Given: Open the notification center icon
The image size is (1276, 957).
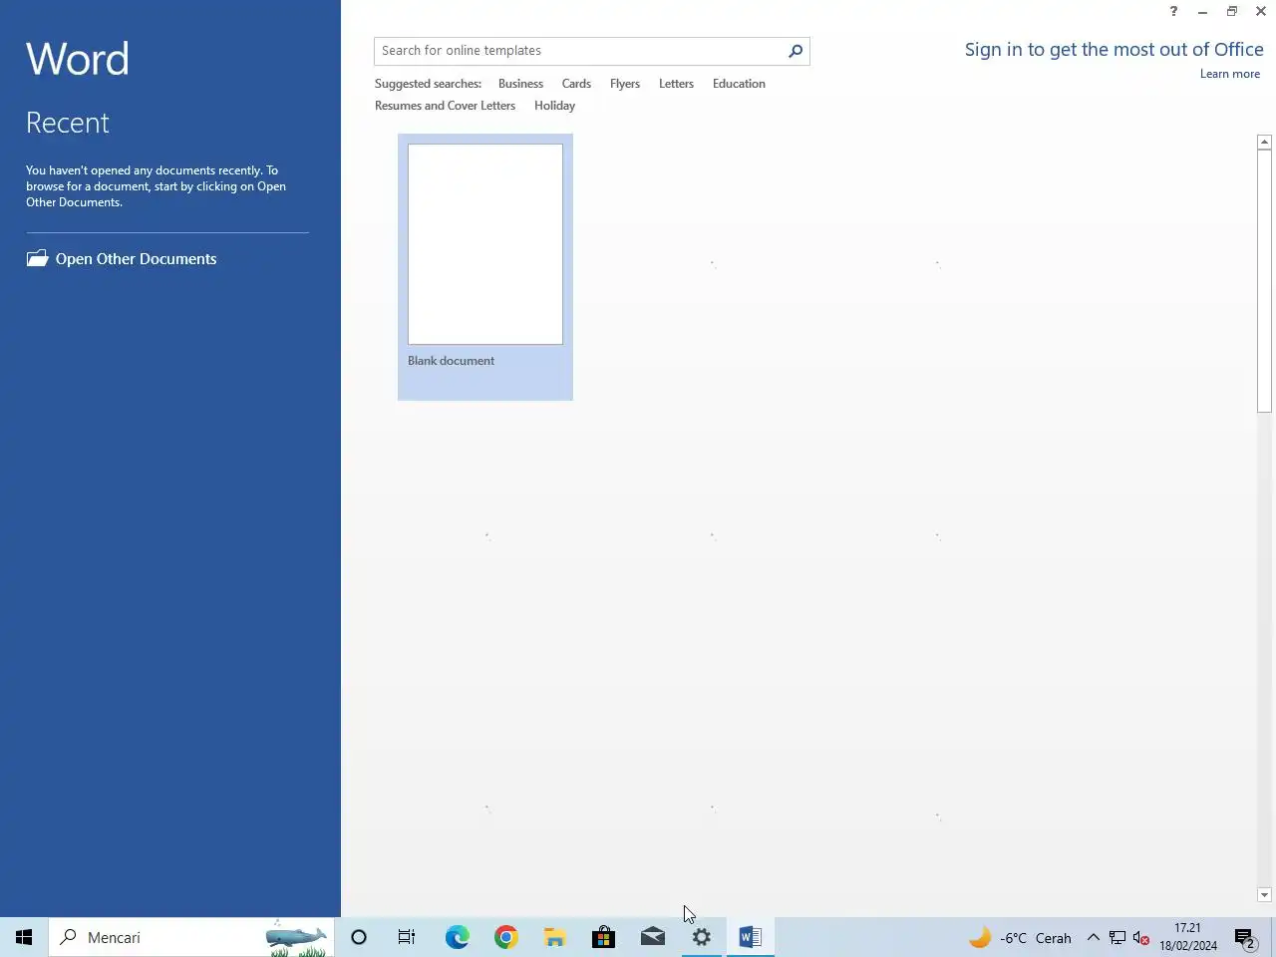Looking at the screenshot, I should pos(1244,937).
